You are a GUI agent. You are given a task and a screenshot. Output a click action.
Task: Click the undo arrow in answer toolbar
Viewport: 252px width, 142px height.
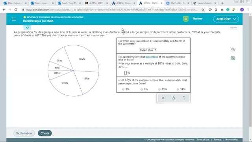pos(174,98)
